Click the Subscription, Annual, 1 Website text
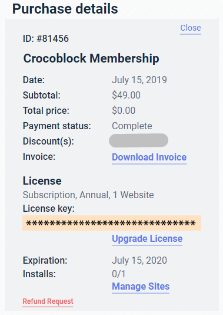This screenshot has width=223, height=315. (88, 195)
